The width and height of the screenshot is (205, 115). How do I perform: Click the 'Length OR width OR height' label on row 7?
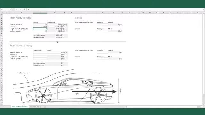(19, 29)
